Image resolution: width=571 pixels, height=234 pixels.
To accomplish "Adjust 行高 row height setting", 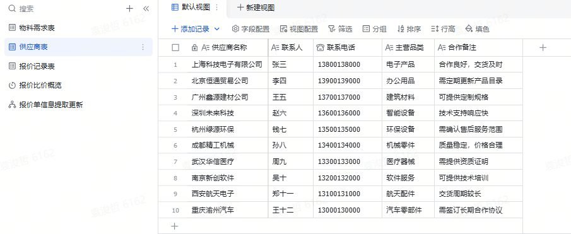I will (x=443, y=29).
